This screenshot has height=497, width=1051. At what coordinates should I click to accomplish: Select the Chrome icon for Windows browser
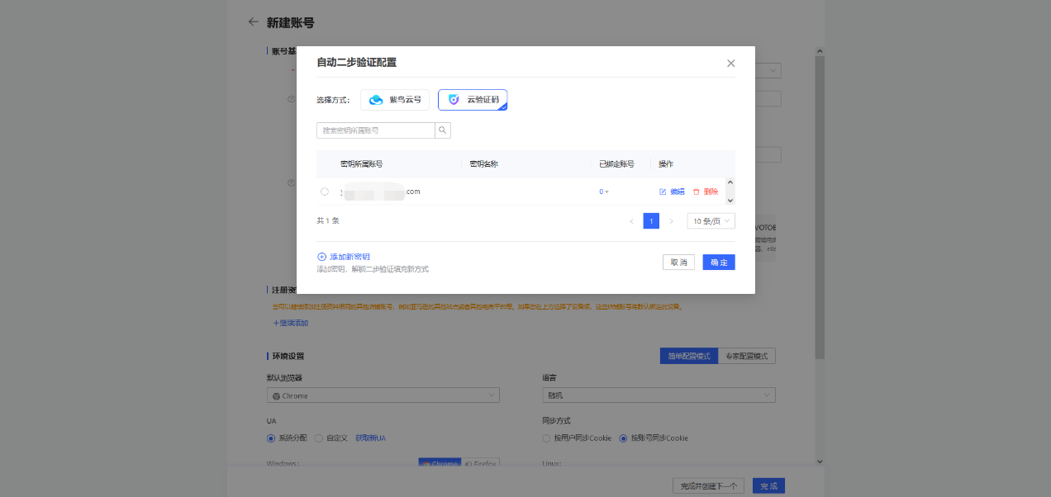427,463
